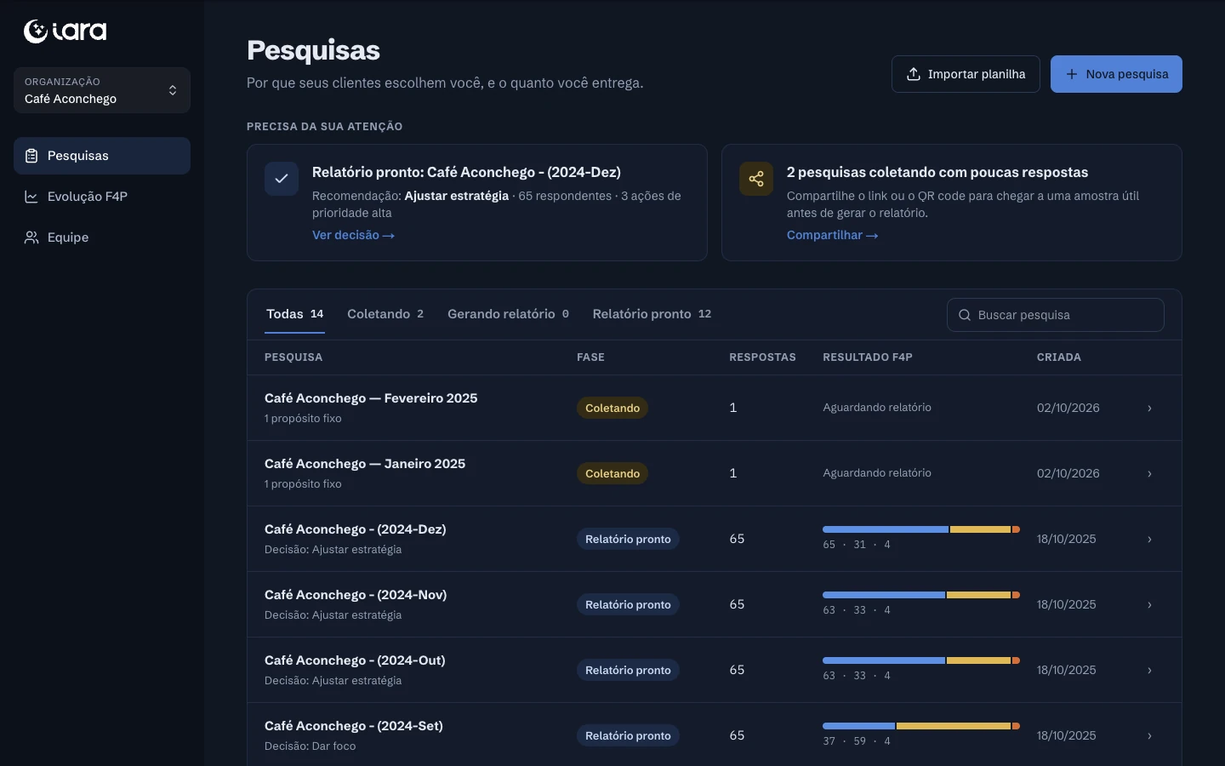Click the Coletando badge in the Fevereiro 2025 row
Image resolution: width=1225 pixels, height=766 pixels.
pos(612,409)
